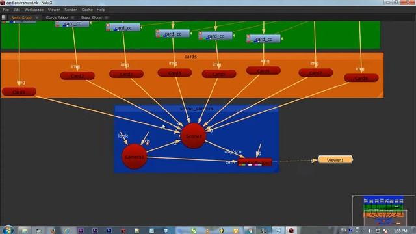This screenshot has width=416, height=234.
Task: Open the Cache menu
Action: 87,10
